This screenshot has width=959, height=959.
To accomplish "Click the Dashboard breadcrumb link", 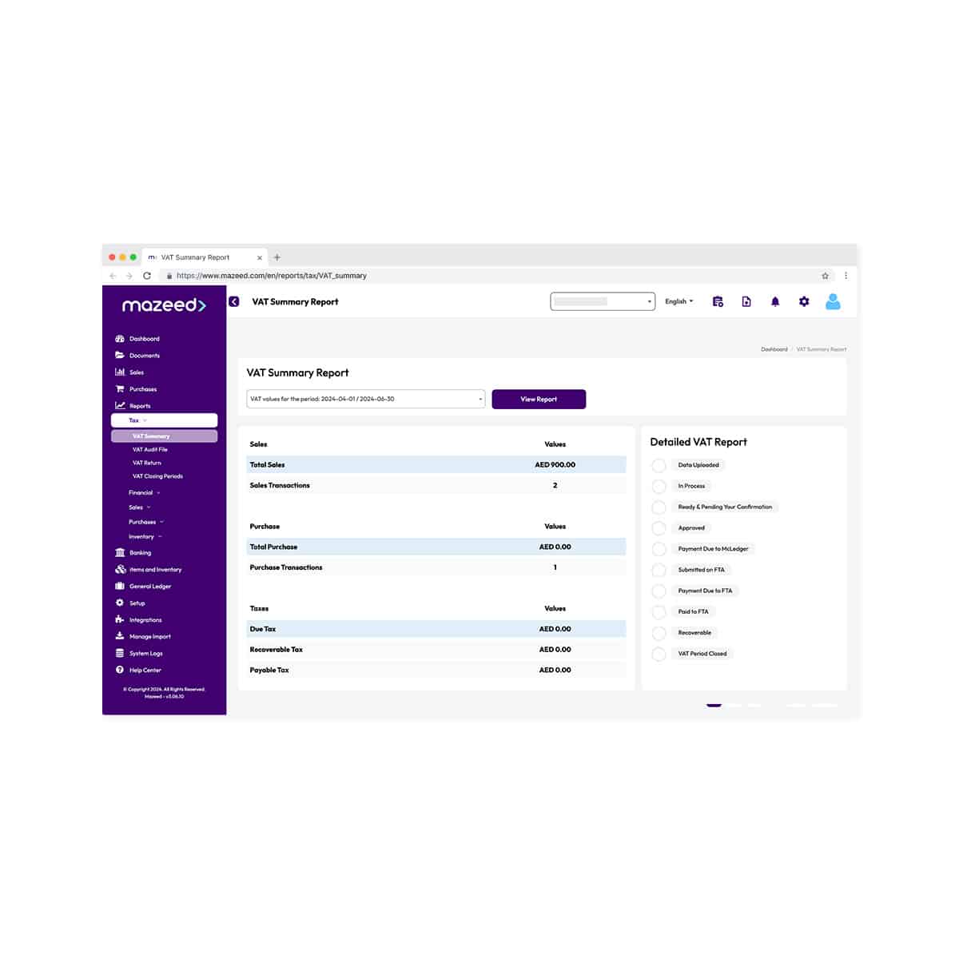I will coord(774,349).
